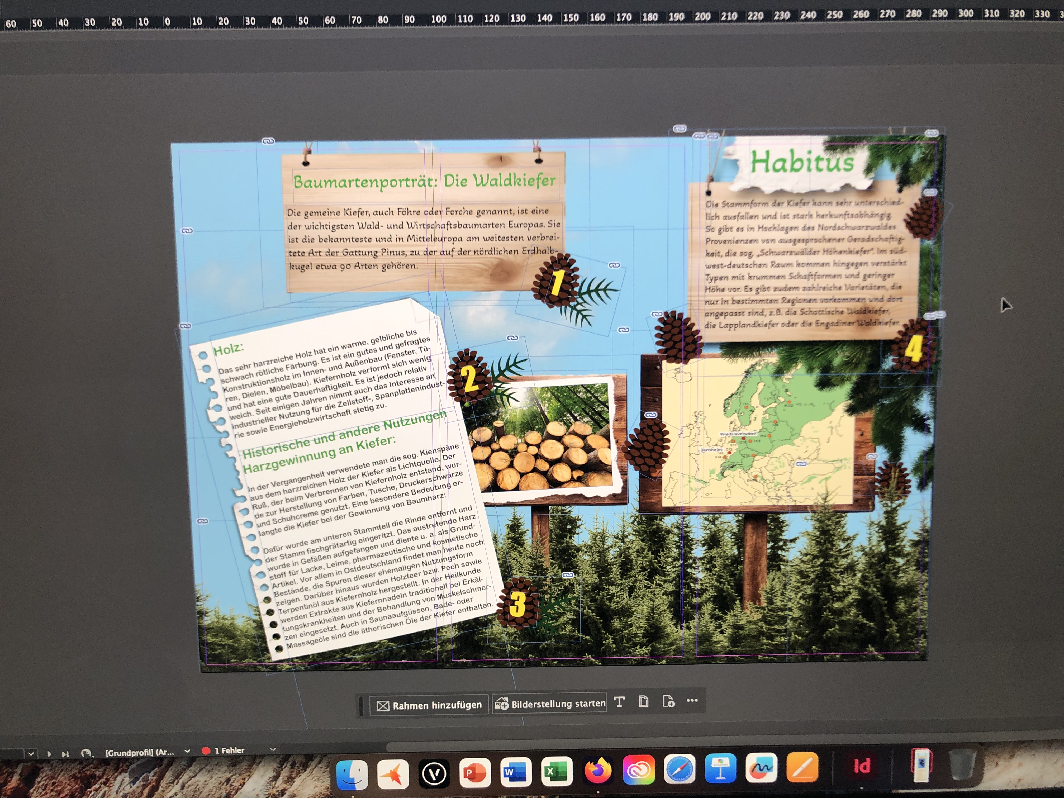Image resolution: width=1064 pixels, height=798 pixels.
Task: Click the pages icon in contextual bar
Action: 644,702
